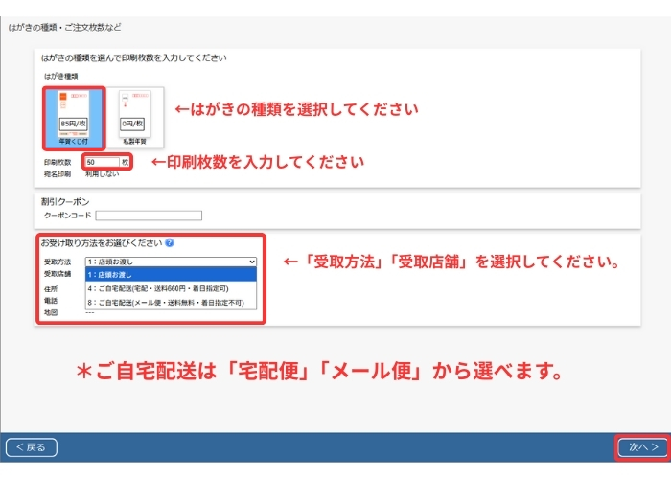Click the 受取方法 field label
Image resolution: width=671 pixels, height=479 pixels.
pos(58,261)
